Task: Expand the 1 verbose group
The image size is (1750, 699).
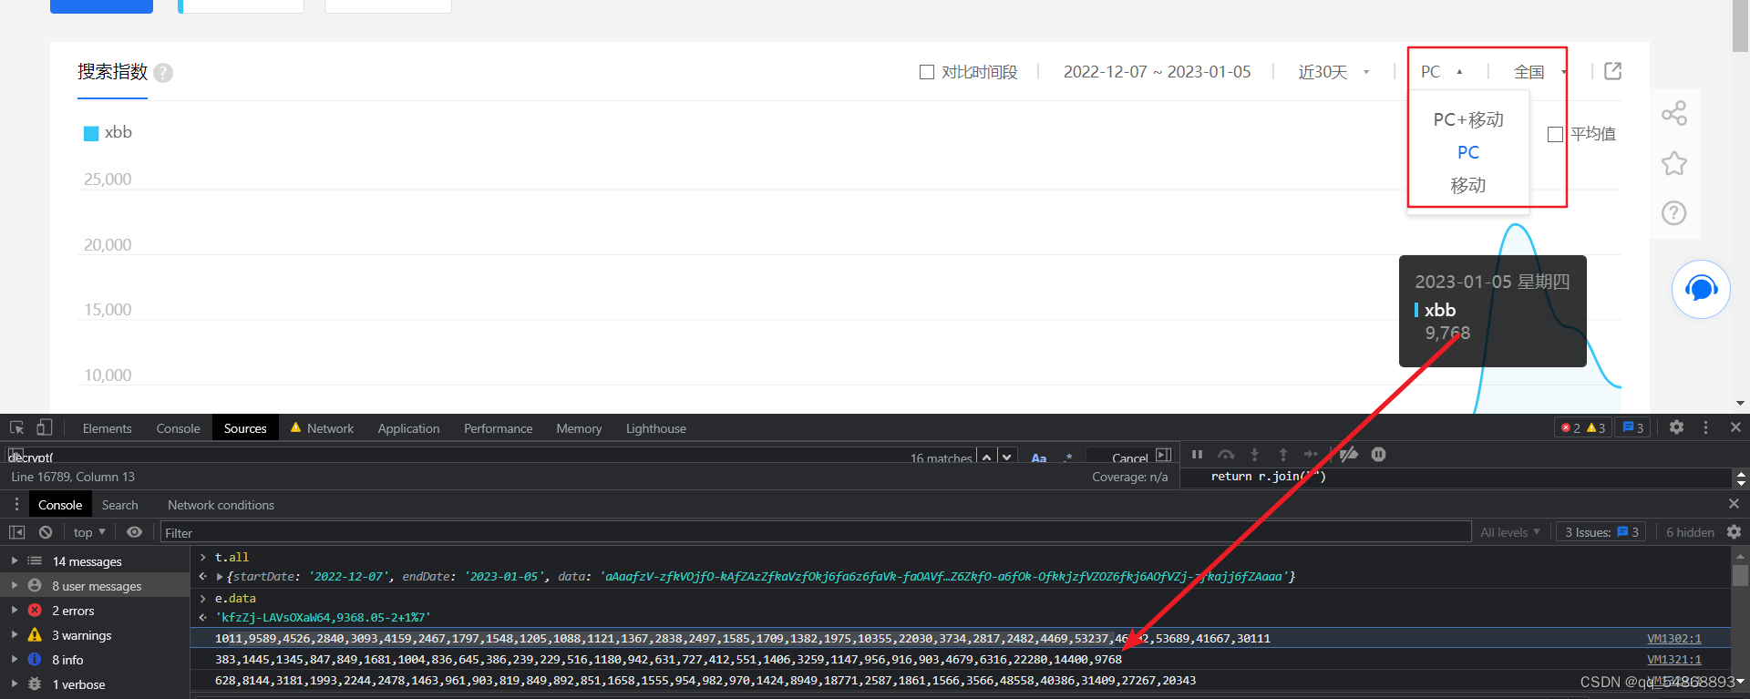Action: pos(15,684)
